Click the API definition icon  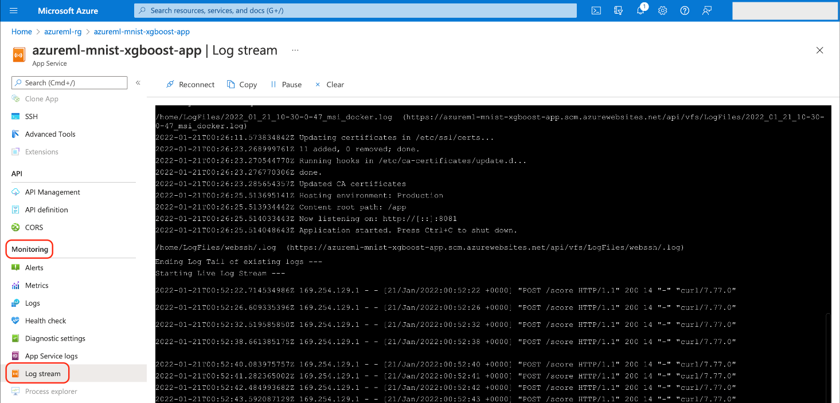tap(15, 210)
